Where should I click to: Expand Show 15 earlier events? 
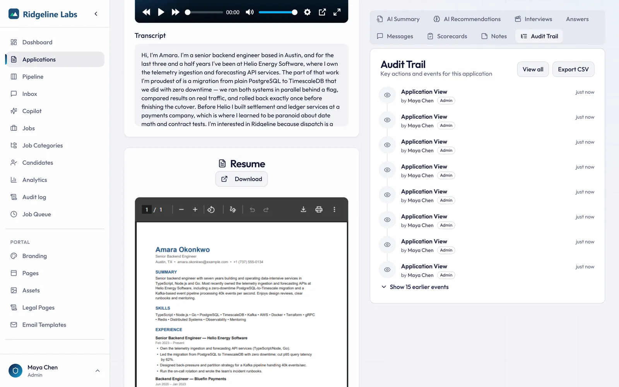tap(415, 287)
